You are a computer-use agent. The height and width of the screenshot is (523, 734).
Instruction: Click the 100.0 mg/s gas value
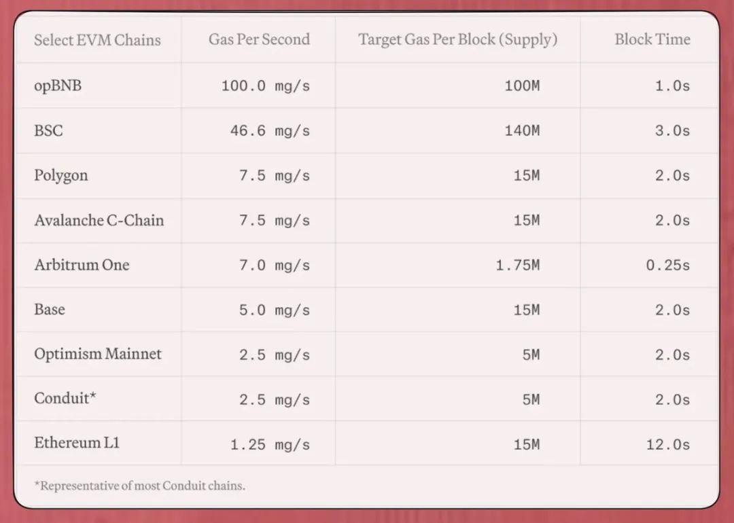click(265, 86)
